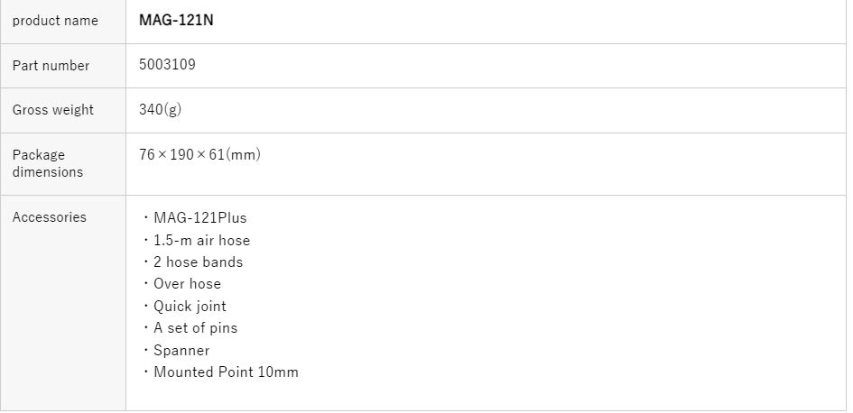
Task: Click the 'product name' label cell
Action: point(55,21)
